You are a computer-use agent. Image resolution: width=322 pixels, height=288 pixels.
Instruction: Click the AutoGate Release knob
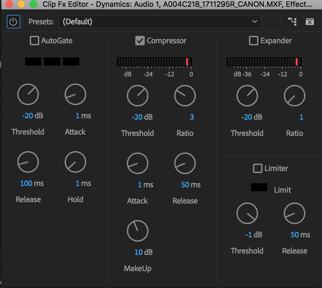click(28, 162)
